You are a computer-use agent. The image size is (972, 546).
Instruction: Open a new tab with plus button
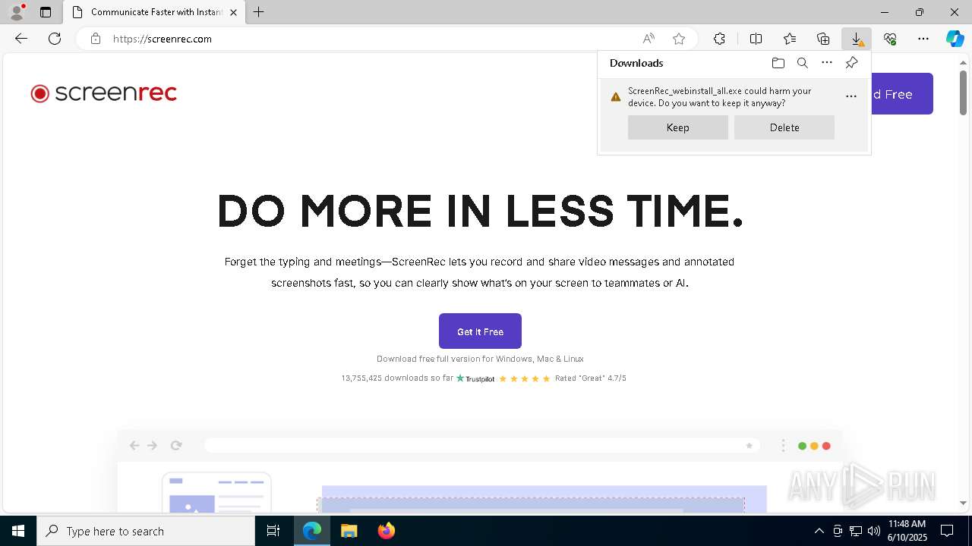pos(259,12)
